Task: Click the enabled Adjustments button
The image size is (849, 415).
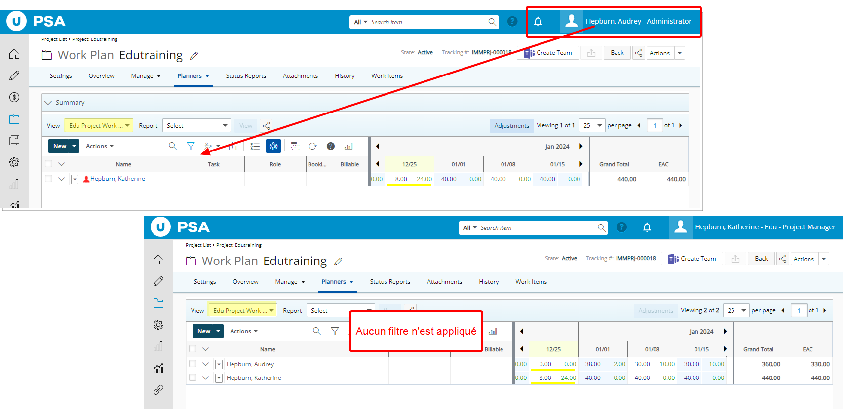Action: pos(511,126)
